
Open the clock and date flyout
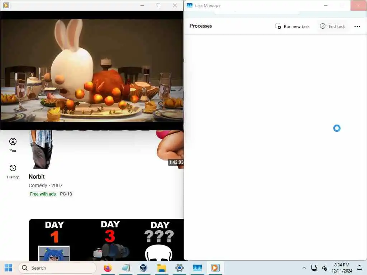[x=342, y=268]
